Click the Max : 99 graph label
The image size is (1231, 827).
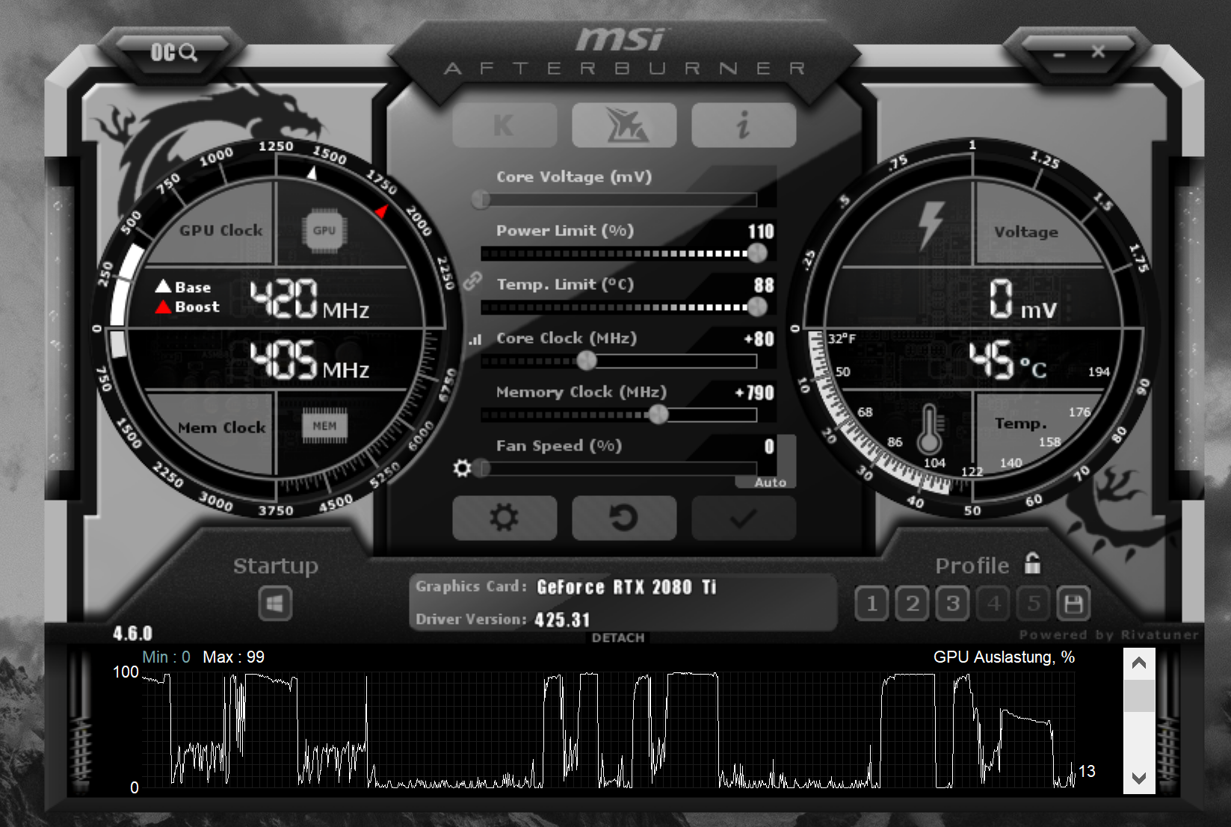233,657
